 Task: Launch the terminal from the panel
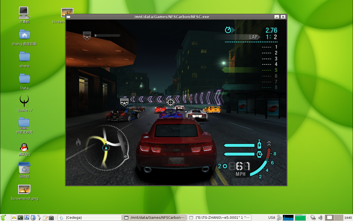click(20, 218)
